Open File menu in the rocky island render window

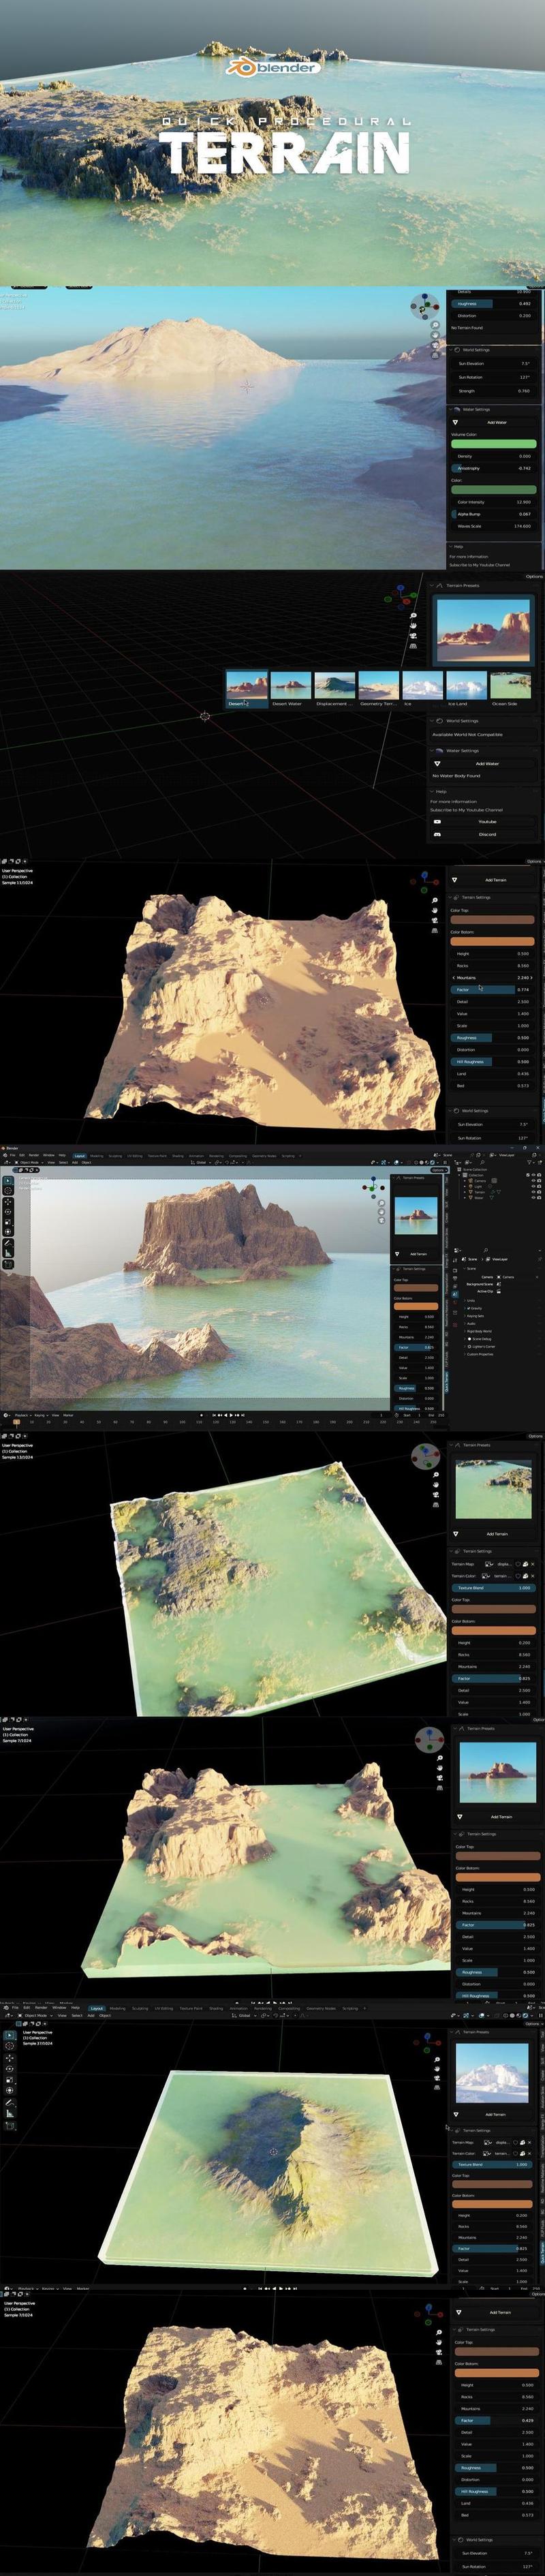coord(14,1155)
